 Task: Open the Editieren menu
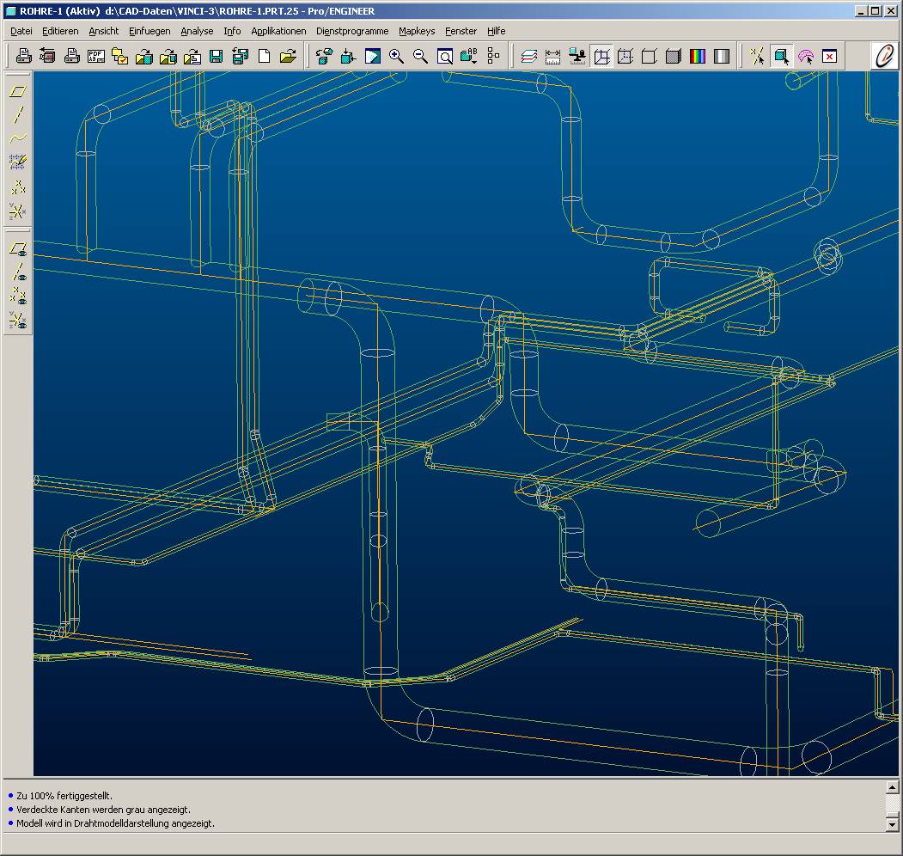point(60,31)
